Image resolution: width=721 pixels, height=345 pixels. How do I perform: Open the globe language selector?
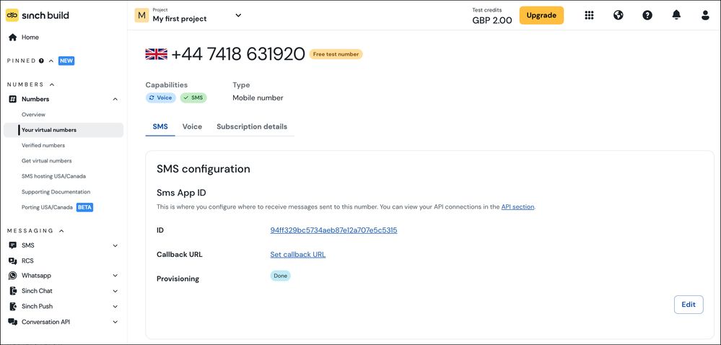[x=619, y=15]
